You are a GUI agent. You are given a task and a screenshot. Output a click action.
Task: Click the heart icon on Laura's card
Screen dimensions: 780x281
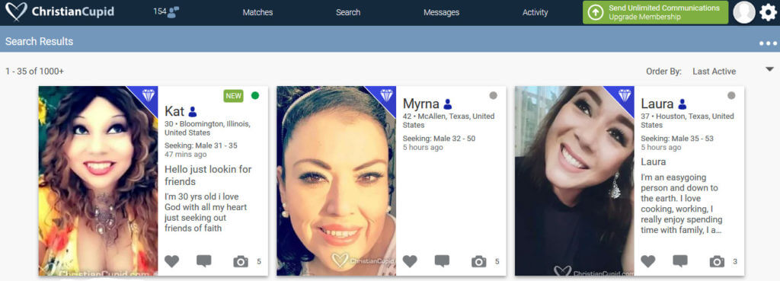[x=647, y=261]
